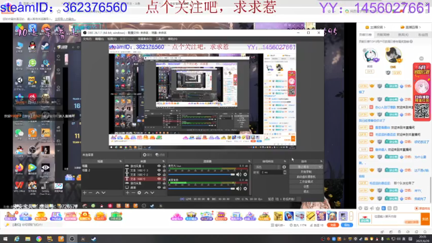This screenshot has width=432, height=243.
Task: Collapse the contributor avatars panel
Action: (421, 59)
